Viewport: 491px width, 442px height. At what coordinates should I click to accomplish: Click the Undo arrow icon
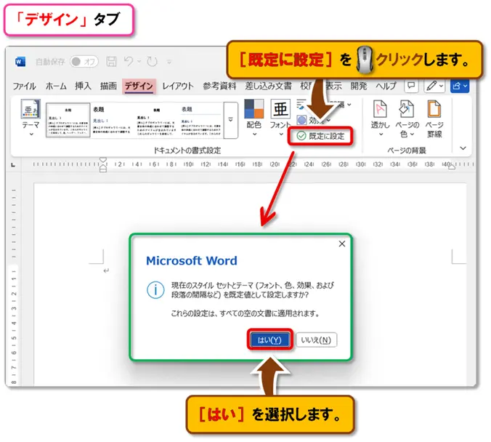point(129,61)
